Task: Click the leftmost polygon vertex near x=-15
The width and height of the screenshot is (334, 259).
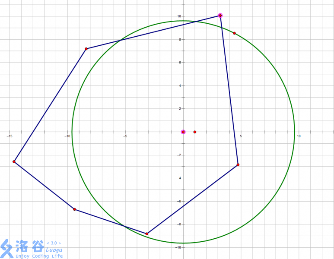Action: click(x=14, y=161)
